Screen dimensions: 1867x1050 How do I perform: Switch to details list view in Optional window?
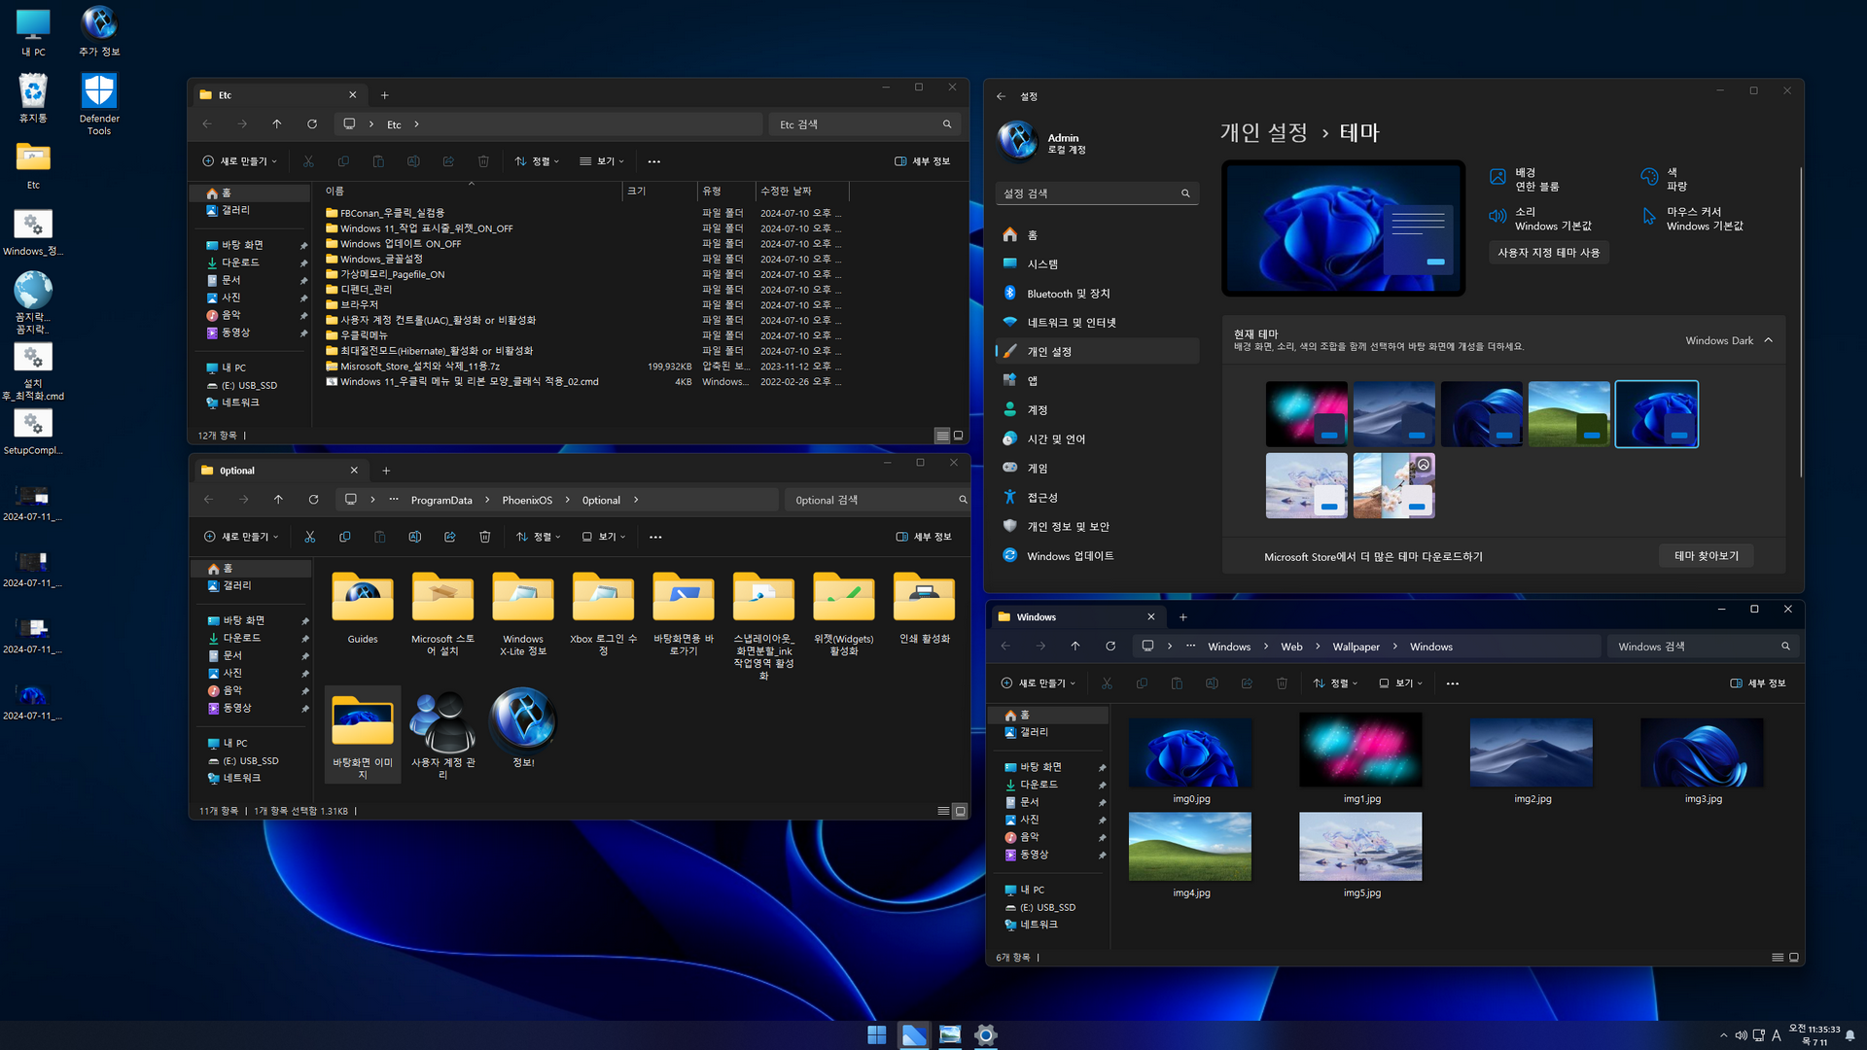tap(942, 811)
